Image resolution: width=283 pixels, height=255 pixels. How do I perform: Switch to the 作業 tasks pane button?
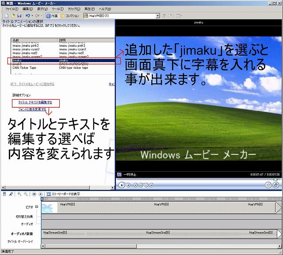pyautogui.click(x=52, y=16)
